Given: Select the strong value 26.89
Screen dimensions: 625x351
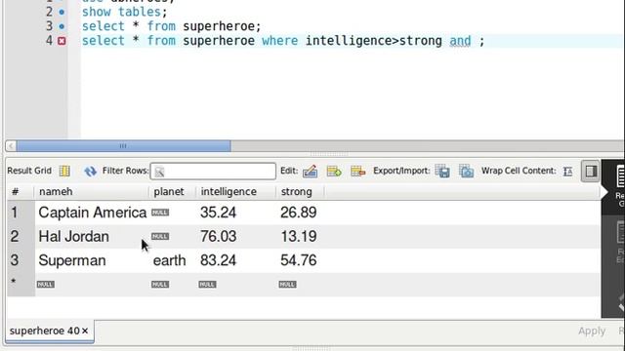Looking at the screenshot, I should pos(299,213).
